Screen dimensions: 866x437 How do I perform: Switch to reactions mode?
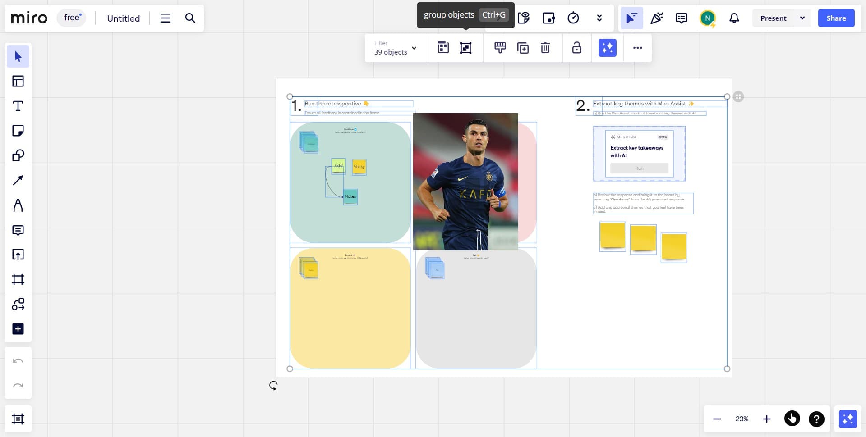point(656,18)
